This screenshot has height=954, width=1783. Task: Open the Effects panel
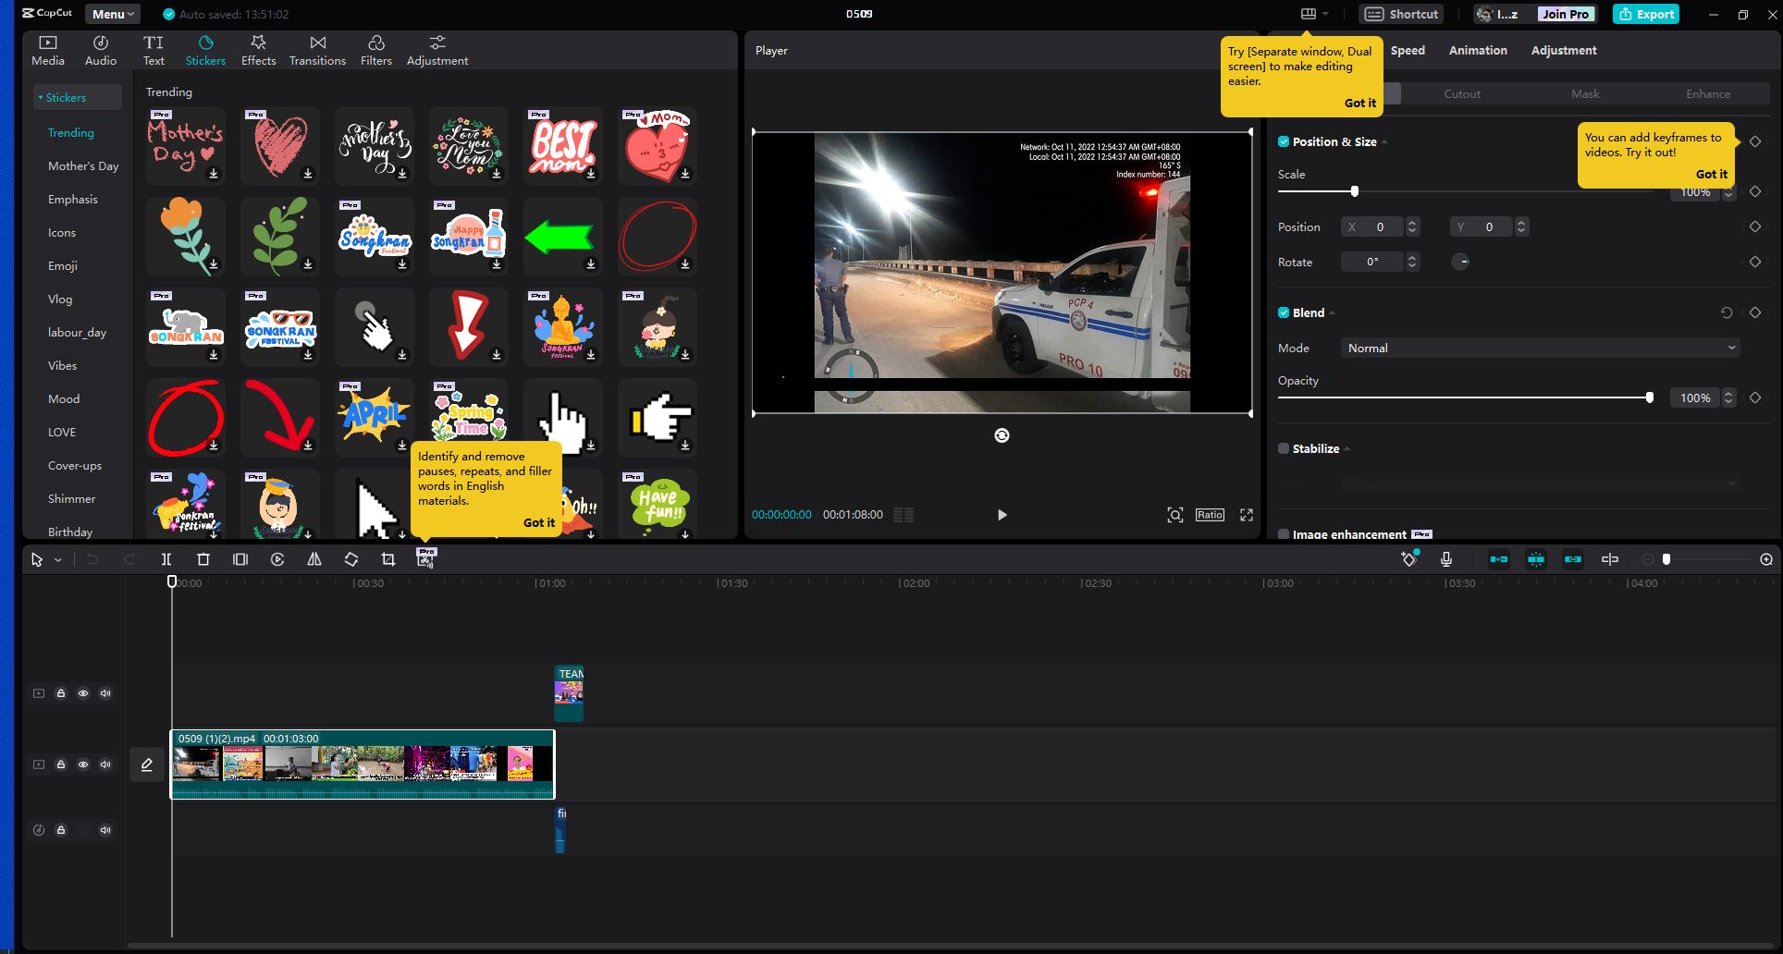coord(258,50)
